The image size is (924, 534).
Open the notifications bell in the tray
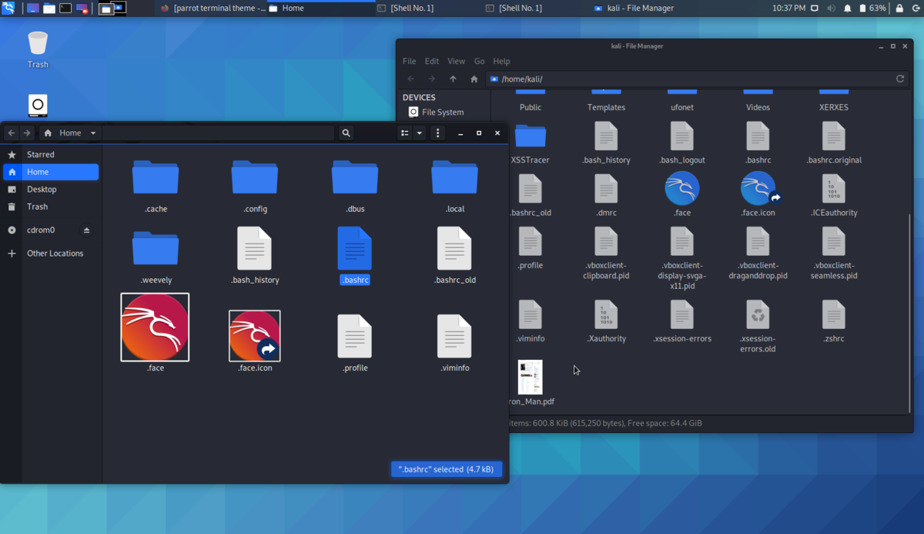847,8
